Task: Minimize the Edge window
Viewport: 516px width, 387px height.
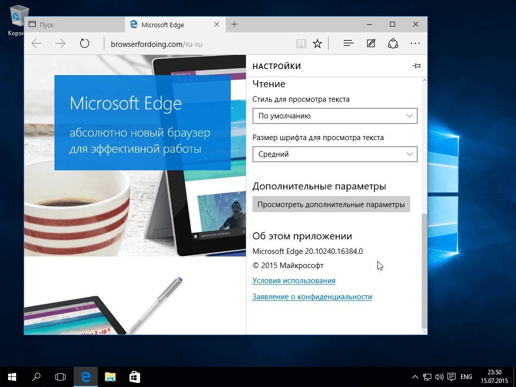Action: [x=369, y=24]
